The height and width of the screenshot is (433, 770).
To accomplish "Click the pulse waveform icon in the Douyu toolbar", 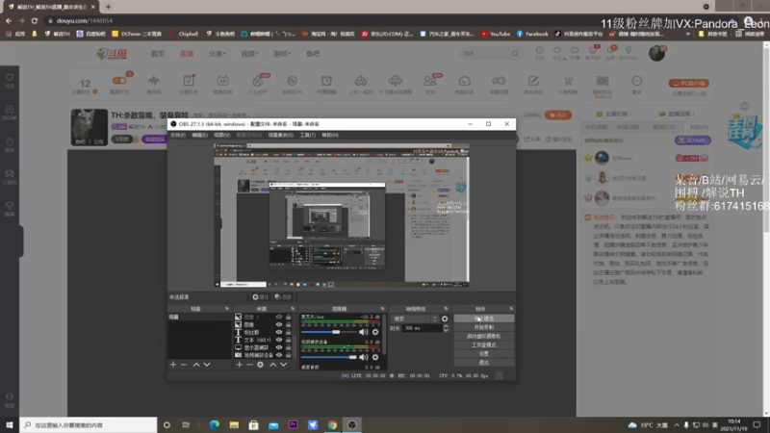I will tap(154, 81).
